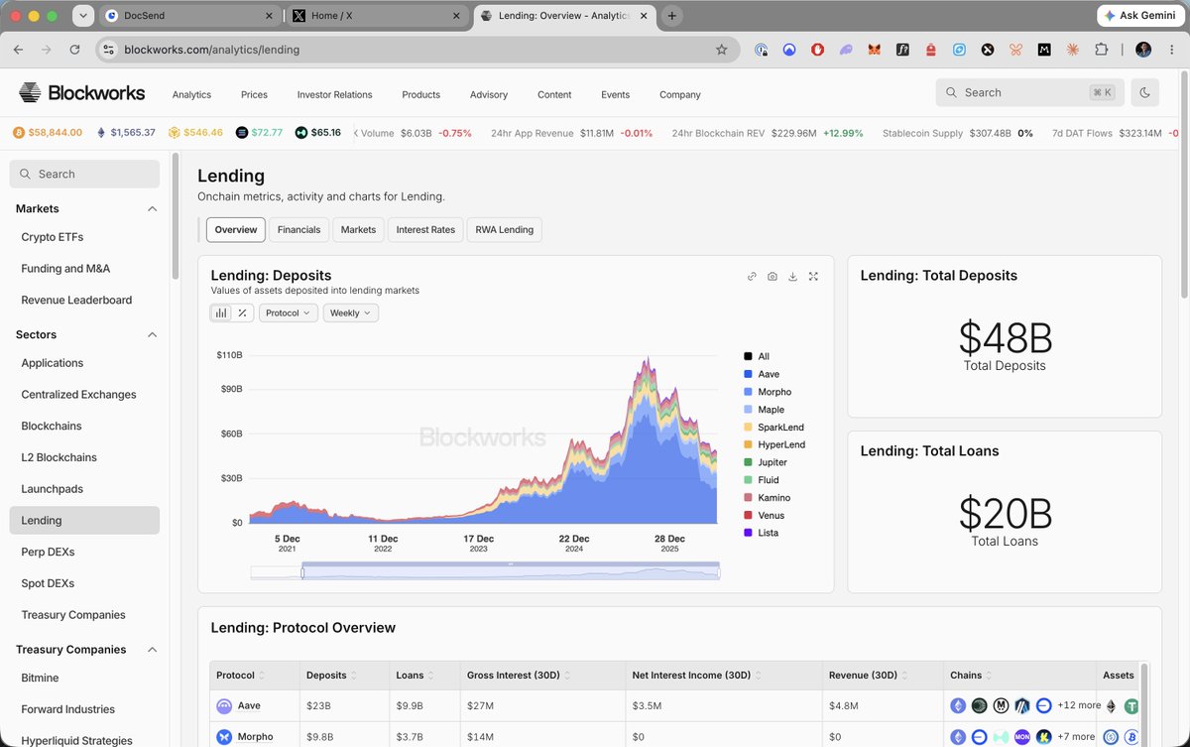Toggle the Maple series in chart legend

(x=764, y=410)
